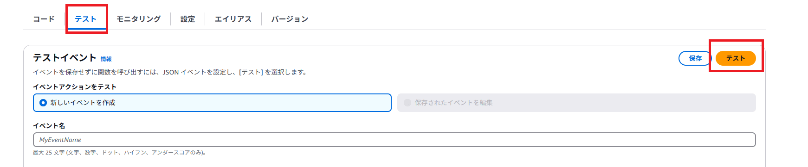The height and width of the screenshot is (167, 808).
Task: Click the [テスト] word in the description
Action: point(251,72)
